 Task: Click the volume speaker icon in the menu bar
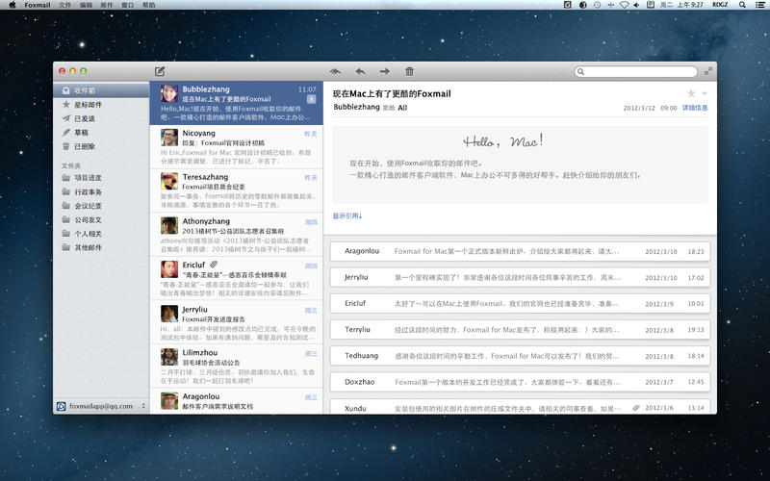point(636,5)
